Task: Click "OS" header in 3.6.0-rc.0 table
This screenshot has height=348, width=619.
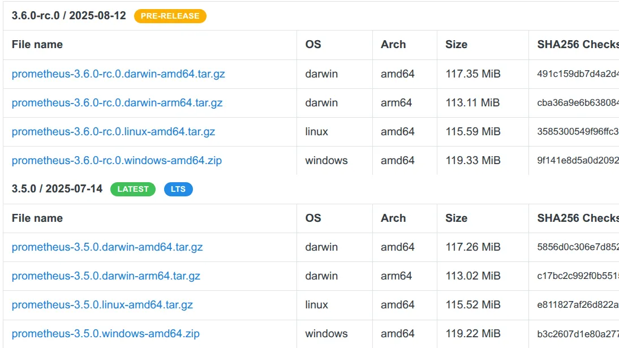Action: click(313, 45)
